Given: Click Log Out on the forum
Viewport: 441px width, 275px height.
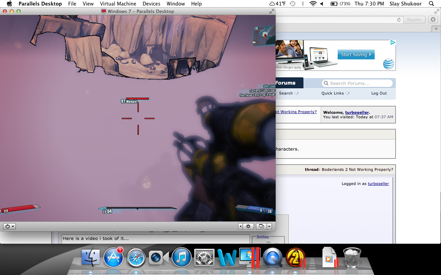Looking at the screenshot, I should [x=379, y=93].
